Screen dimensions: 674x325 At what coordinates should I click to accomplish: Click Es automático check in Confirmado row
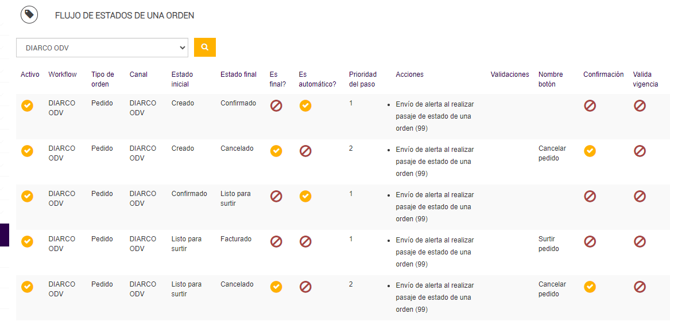305,196
